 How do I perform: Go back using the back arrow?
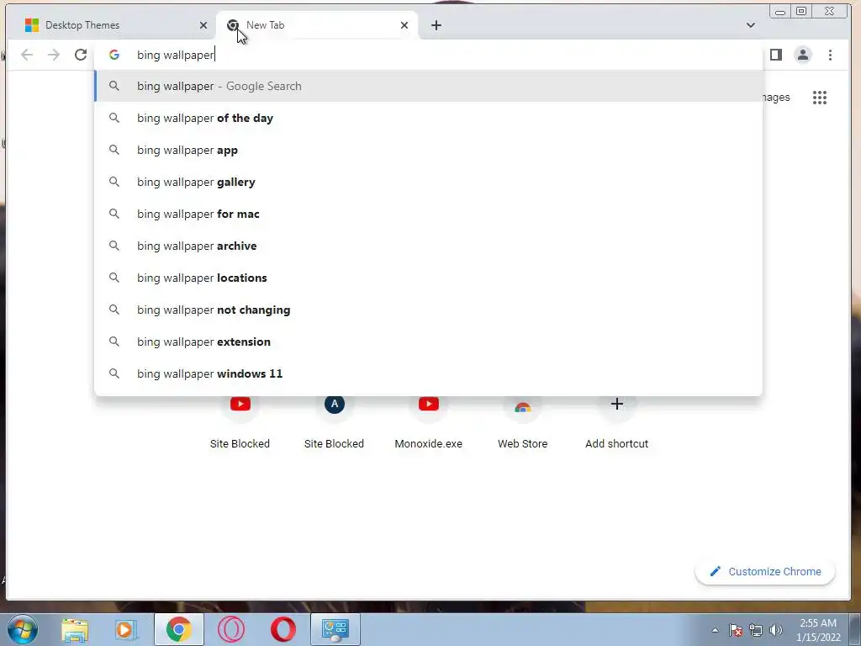coord(27,55)
